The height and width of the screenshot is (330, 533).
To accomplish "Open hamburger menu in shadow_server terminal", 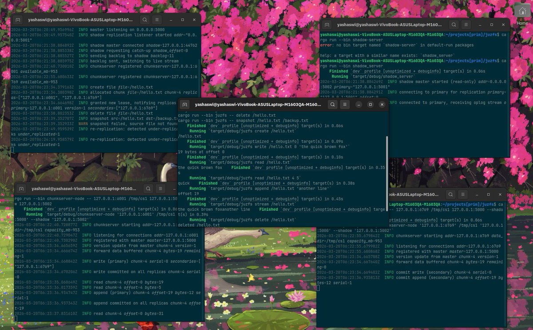I will pos(466,25).
